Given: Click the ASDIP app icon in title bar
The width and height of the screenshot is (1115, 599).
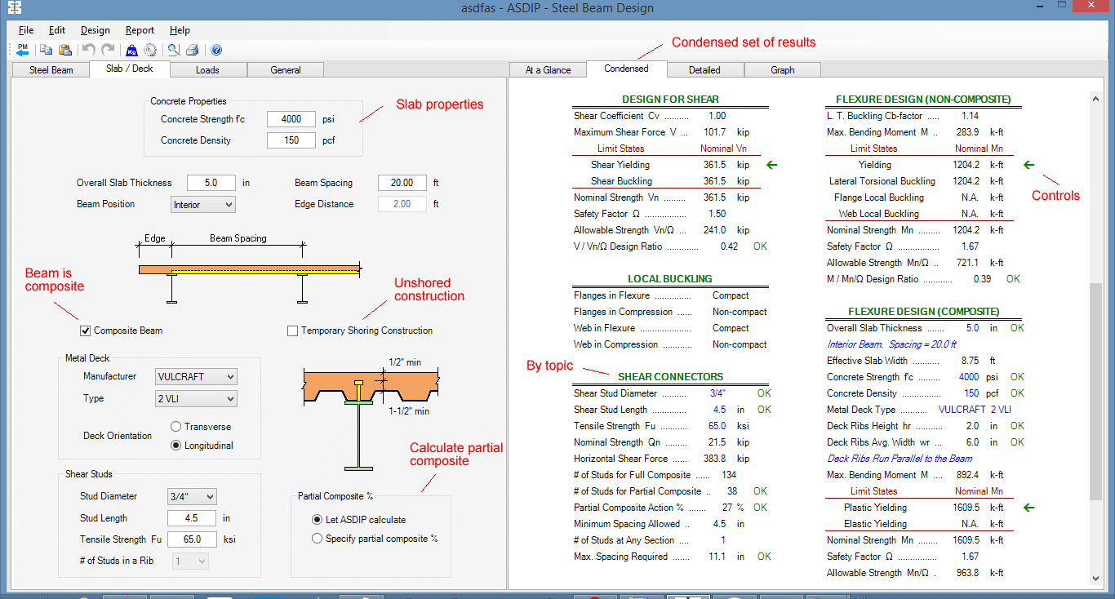Looking at the screenshot, I should pos(14,9).
